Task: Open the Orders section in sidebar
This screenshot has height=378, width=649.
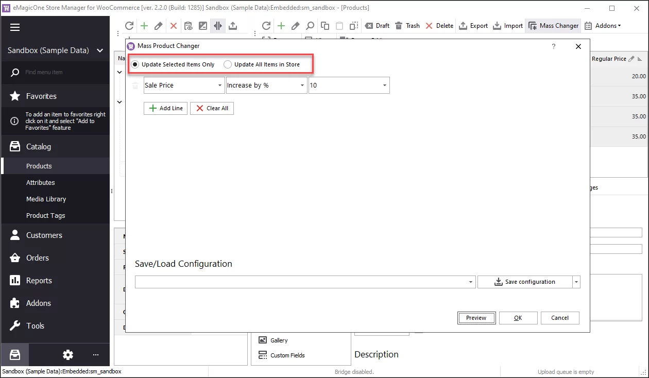Action: tap(37, 258)
